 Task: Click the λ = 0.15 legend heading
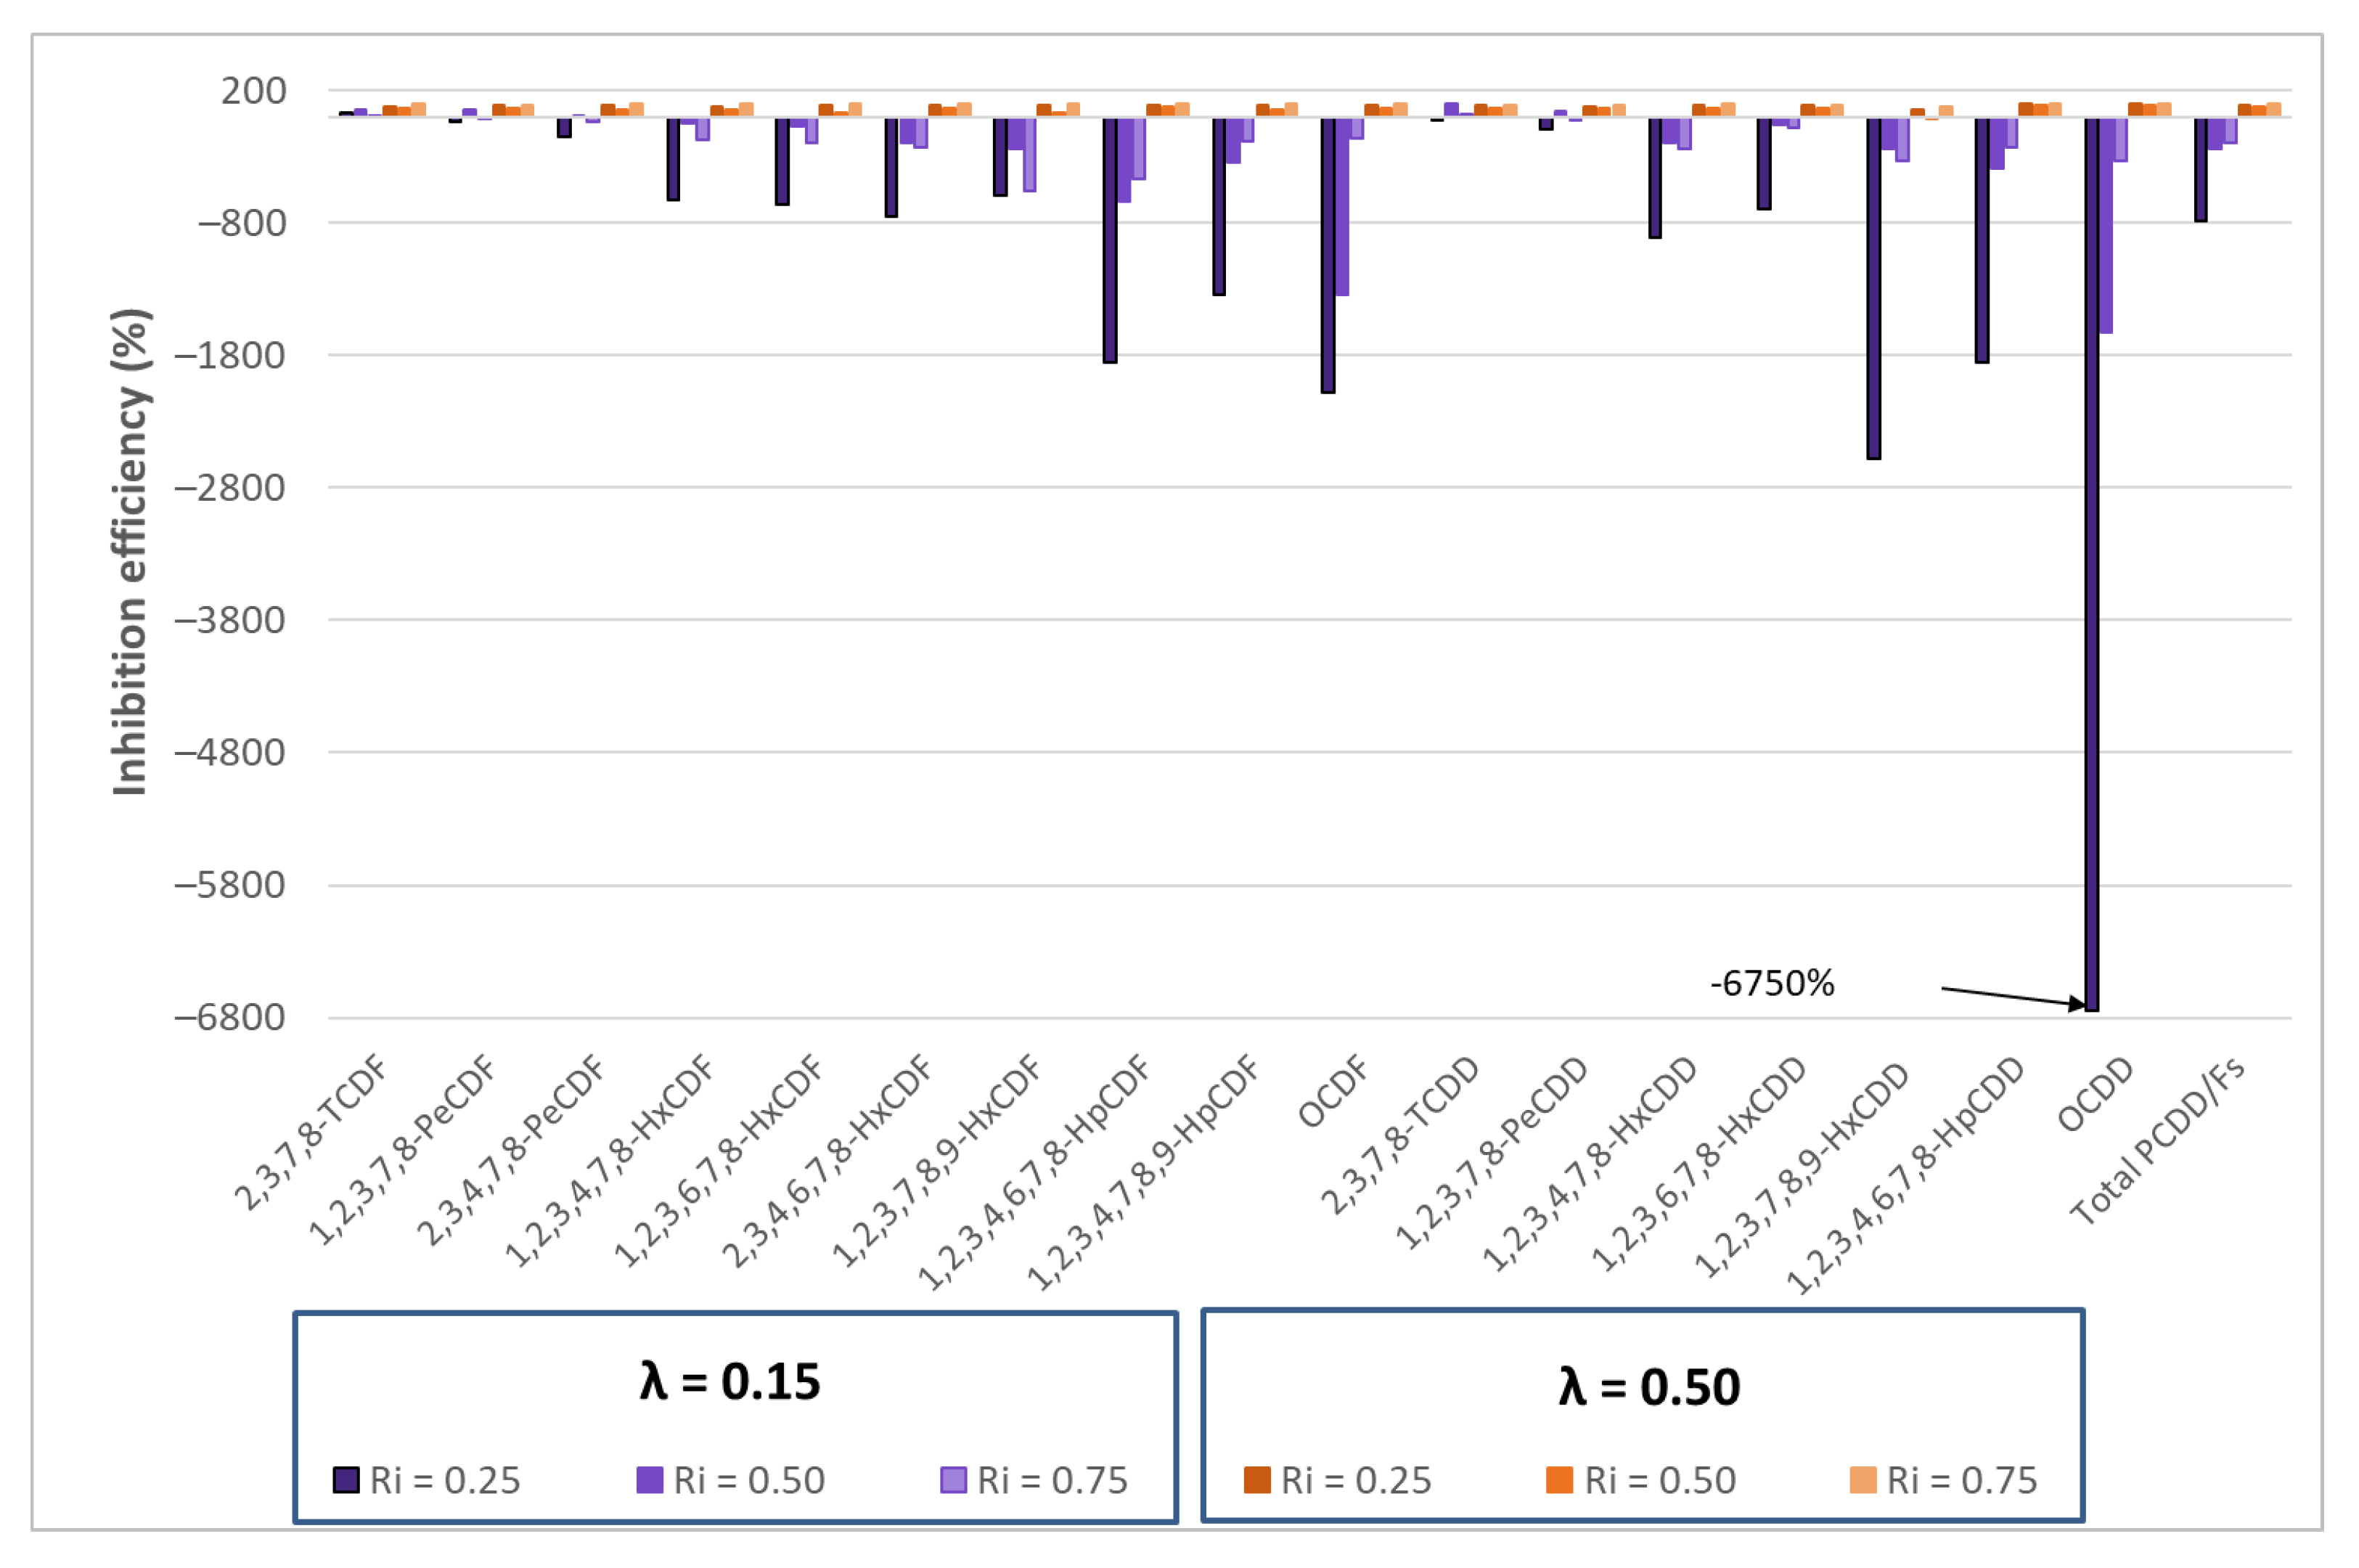point(731,1382)
